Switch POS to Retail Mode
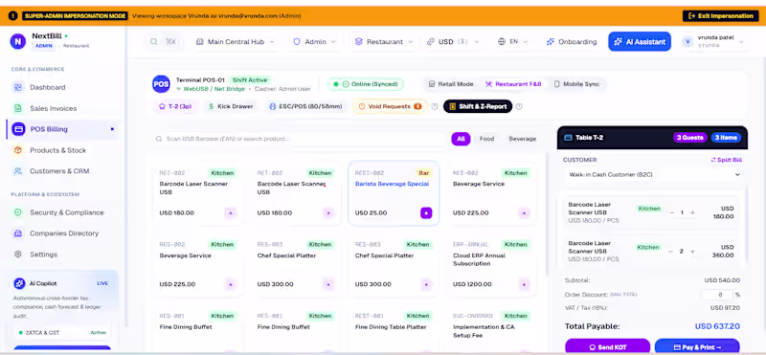This screenshot has height=355, width=766. tap(450, 84)
